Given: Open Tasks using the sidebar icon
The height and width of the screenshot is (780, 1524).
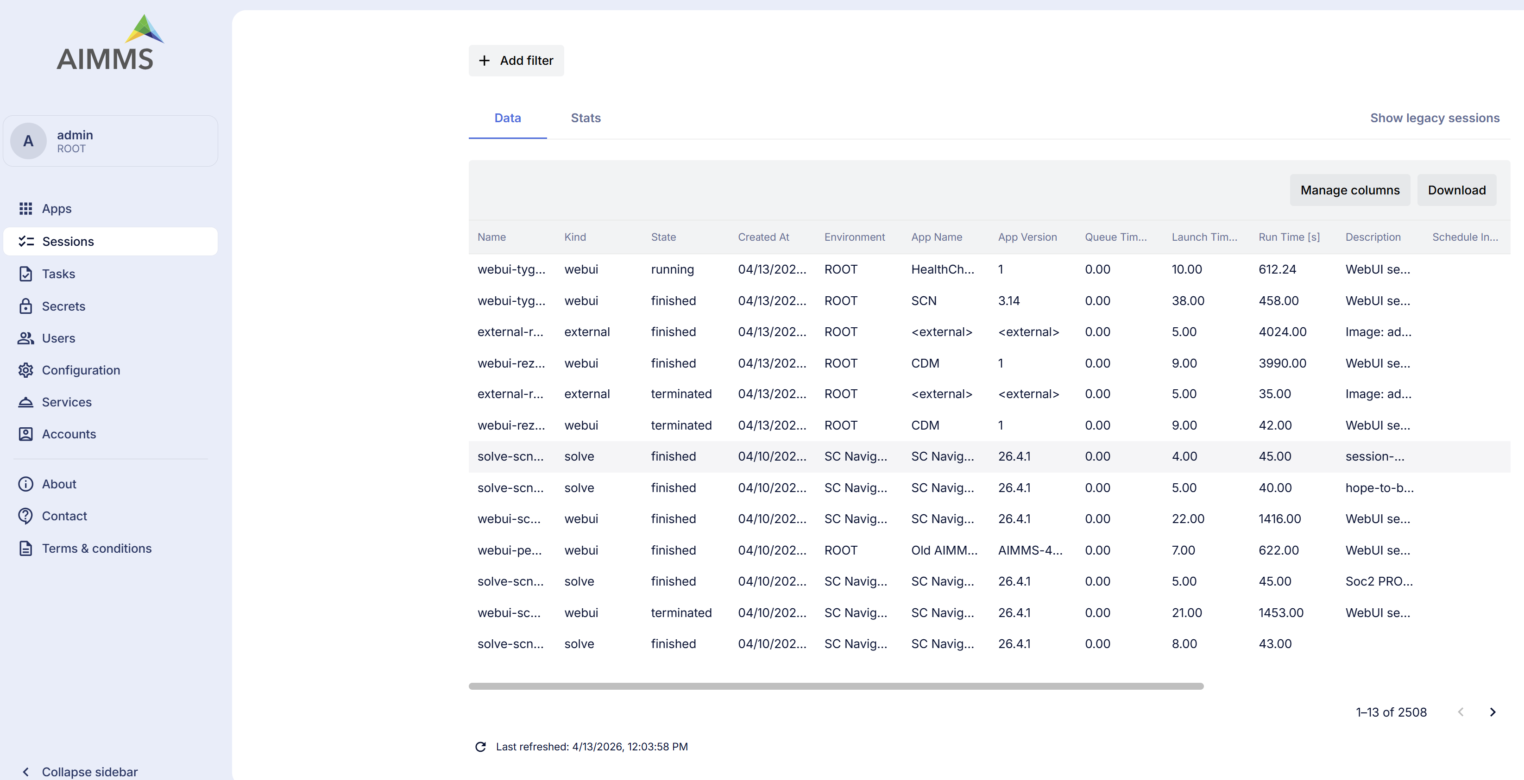Looking at the screenshot, I should click(26, 273).
